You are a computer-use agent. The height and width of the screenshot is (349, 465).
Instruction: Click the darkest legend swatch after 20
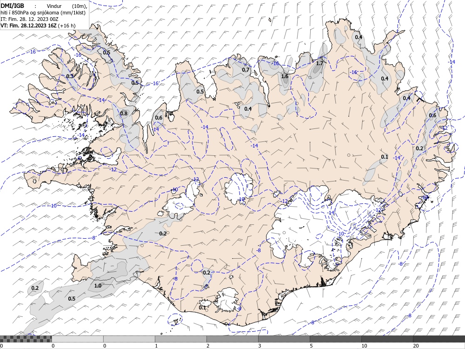tap(439, 339)
